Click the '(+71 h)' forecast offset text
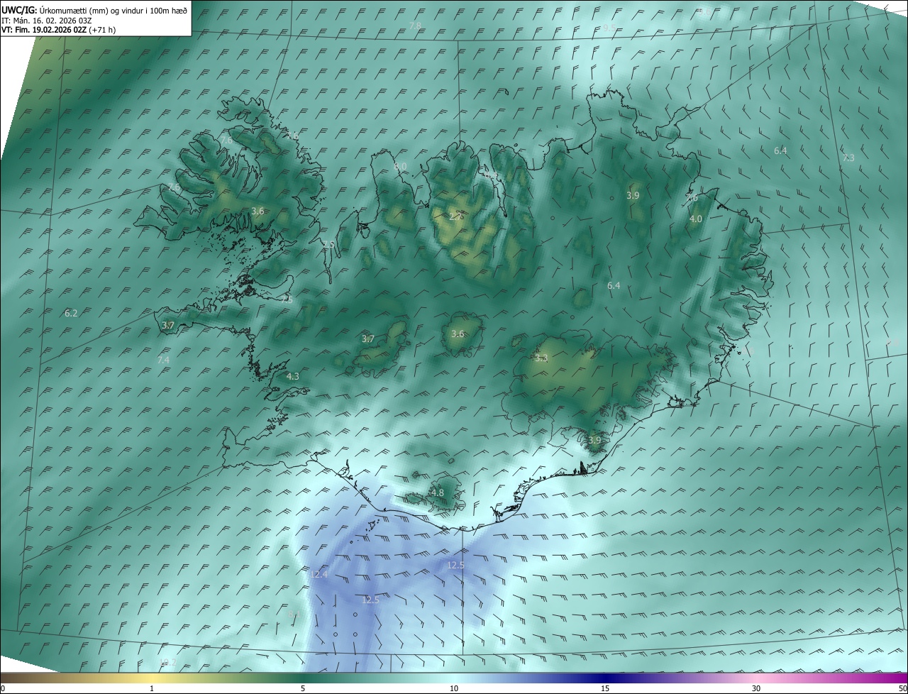Image resolution: width=908 pixels, height=694 pixels. [102, 30]
